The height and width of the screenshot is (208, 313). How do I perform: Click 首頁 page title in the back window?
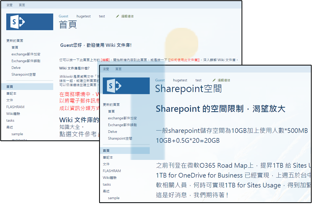click(68, 24)
